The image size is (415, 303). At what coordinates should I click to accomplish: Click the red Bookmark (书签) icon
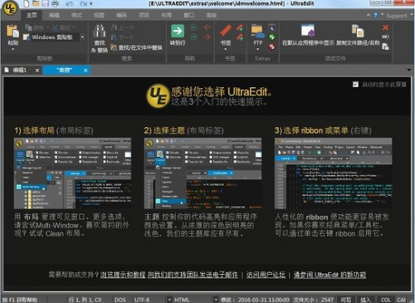(226, 31)
